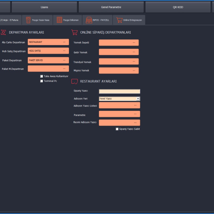This screenshot has height=214, width=214.
Task: Toggle the Terminal Pc checkbox
Action: click(41, 81)
